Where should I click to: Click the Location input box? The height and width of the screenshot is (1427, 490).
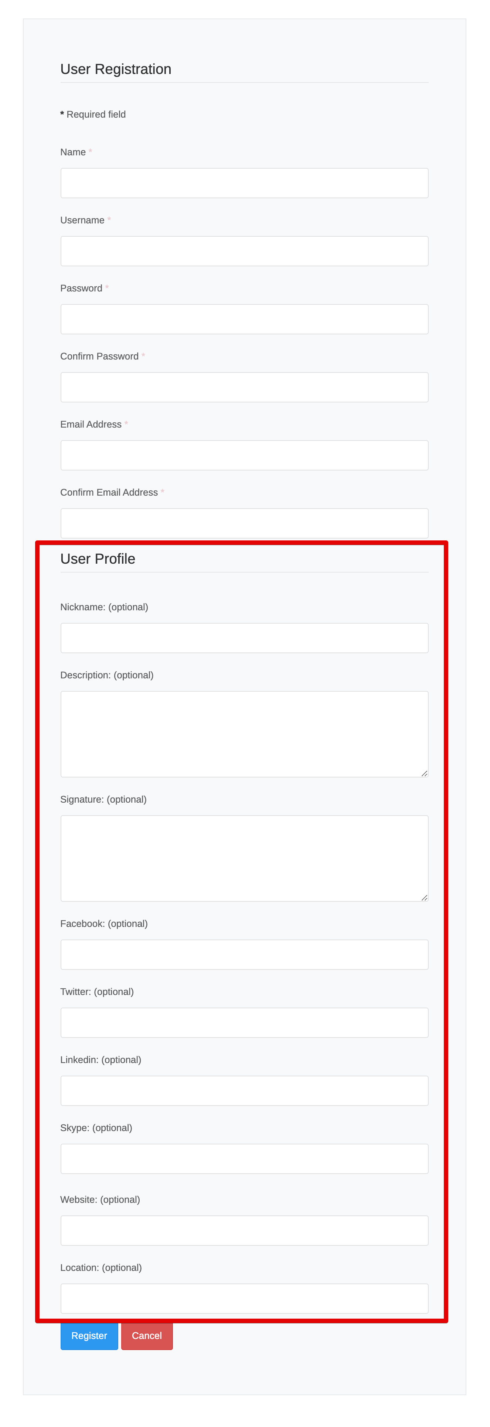(244, 1299)
